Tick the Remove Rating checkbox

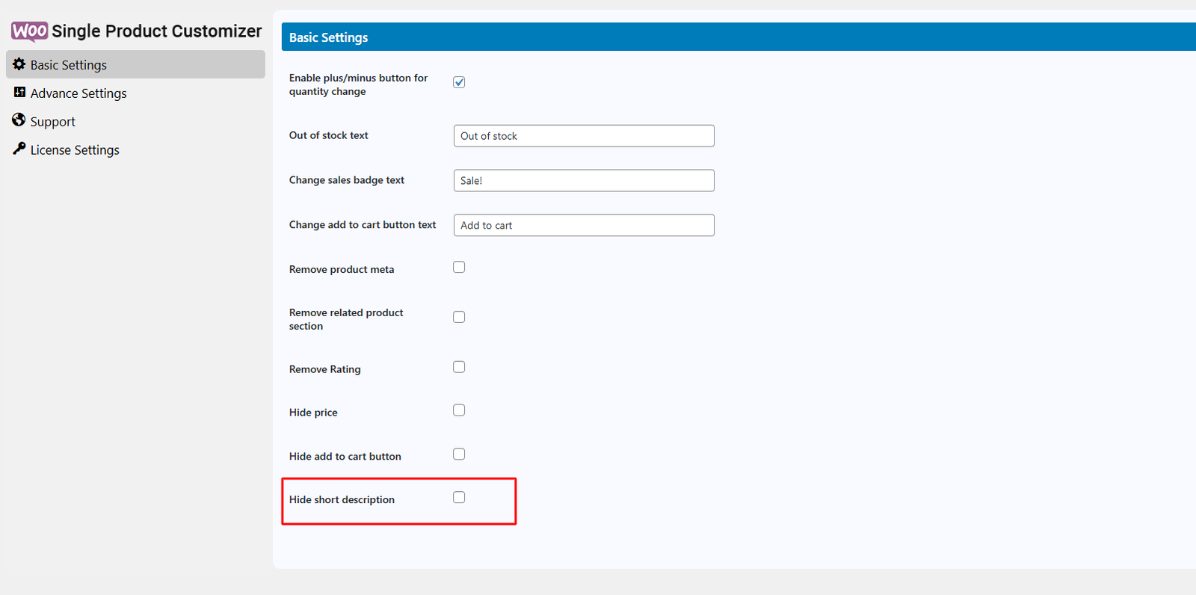(459, 367)
